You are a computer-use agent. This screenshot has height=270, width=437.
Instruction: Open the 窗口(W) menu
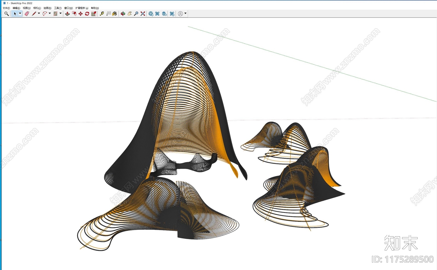(x=69, y=8)
